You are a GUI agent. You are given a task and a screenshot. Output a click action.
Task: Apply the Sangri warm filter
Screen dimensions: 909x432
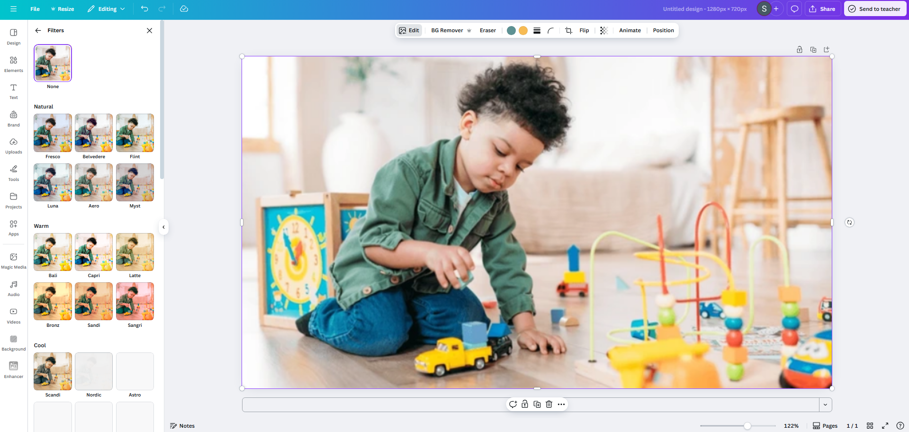(135, 301)
